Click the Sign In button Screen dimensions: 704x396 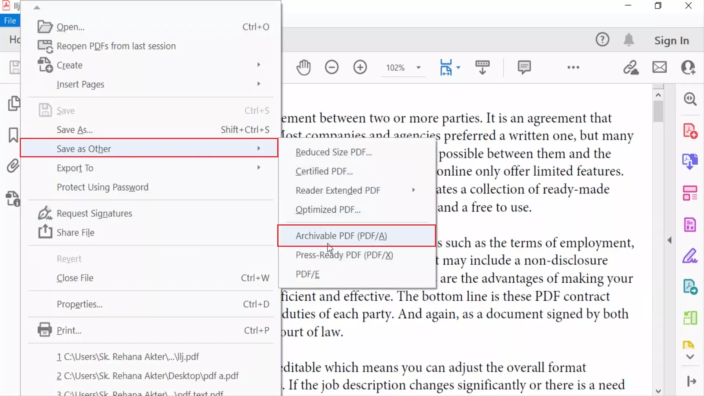671,40
